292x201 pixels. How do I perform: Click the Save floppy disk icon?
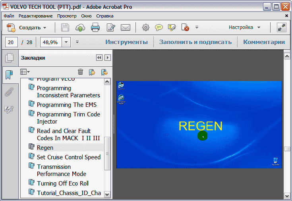65,28
